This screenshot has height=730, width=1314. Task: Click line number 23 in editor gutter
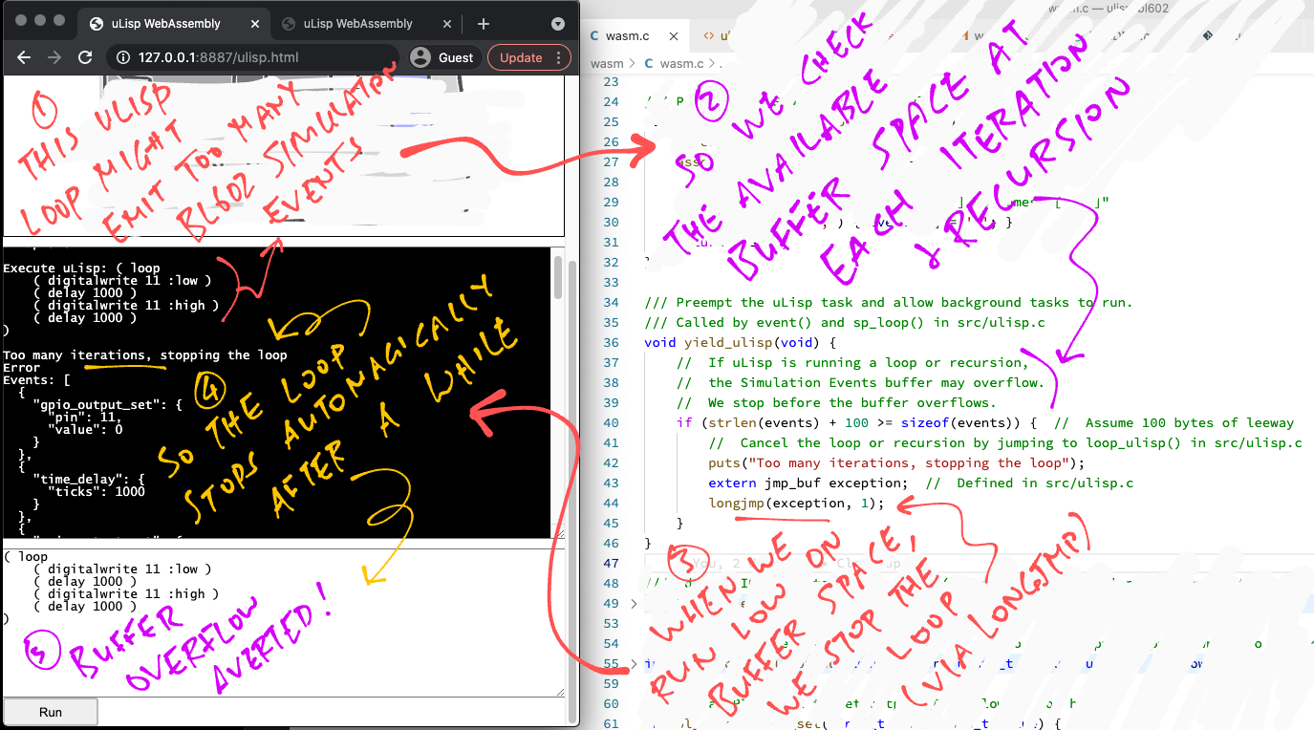coord(612,81)
